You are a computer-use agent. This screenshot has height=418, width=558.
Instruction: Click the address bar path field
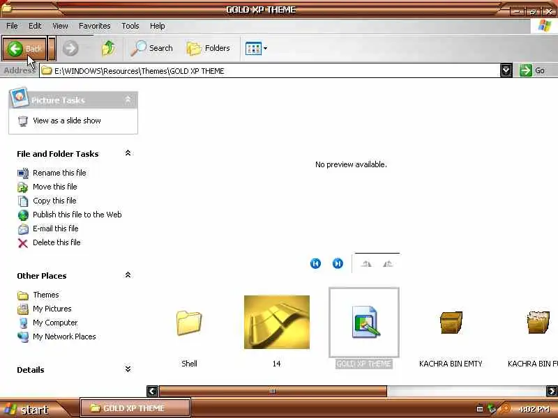269,71
